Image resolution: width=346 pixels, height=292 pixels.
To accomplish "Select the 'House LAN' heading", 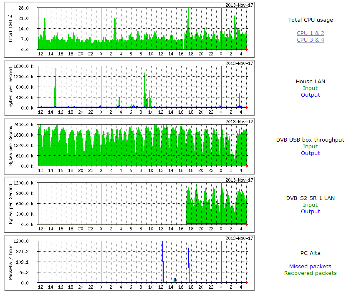I will pos(310,82).
